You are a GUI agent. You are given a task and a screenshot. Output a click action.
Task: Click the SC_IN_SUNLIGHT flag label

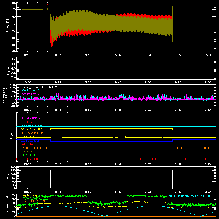tap(31, 129)
